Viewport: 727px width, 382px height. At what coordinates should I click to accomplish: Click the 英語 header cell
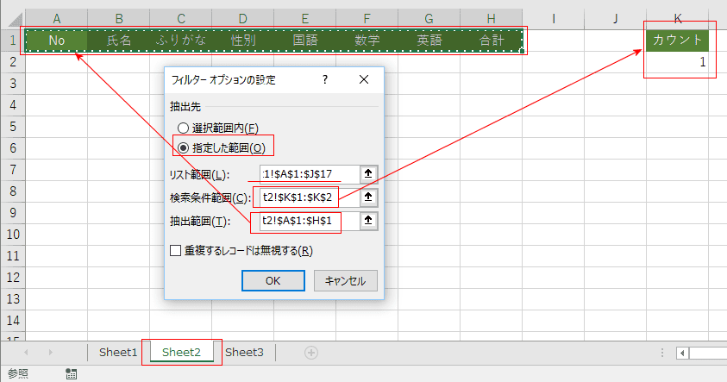tap(429, 41)
